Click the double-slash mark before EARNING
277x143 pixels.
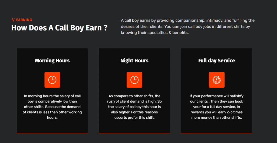[x=13, y=20]
